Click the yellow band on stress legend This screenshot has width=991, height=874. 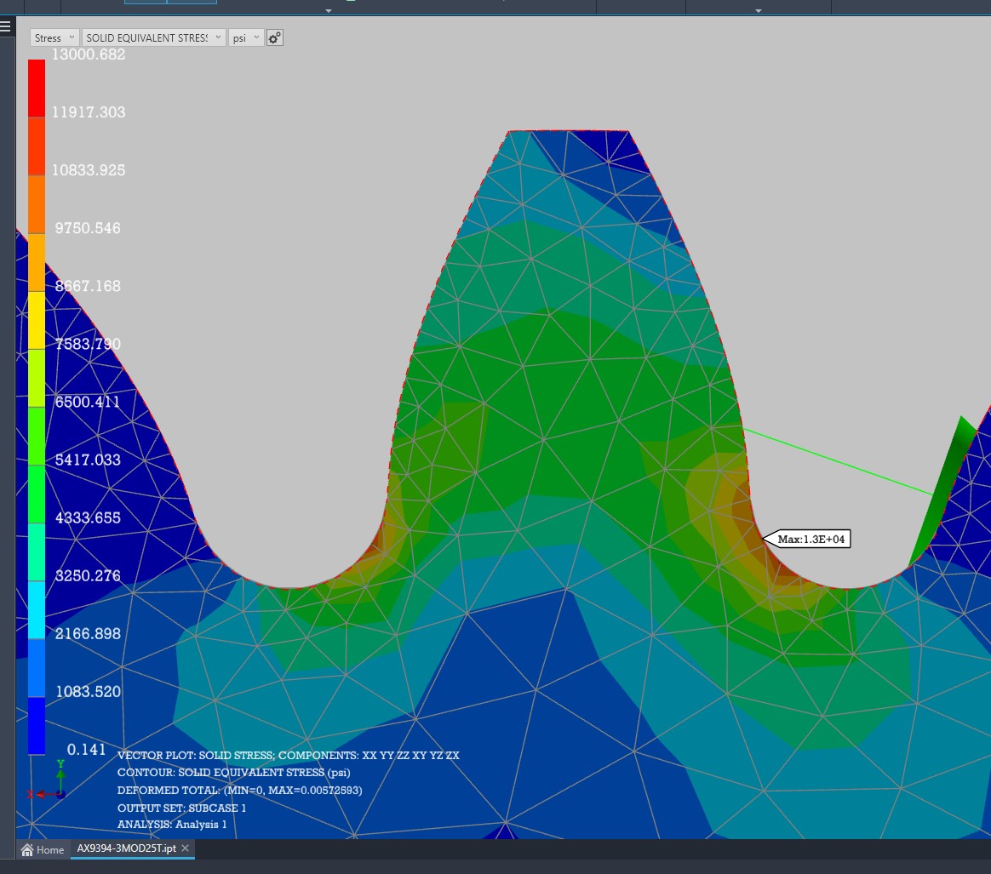tap(37, 320)
